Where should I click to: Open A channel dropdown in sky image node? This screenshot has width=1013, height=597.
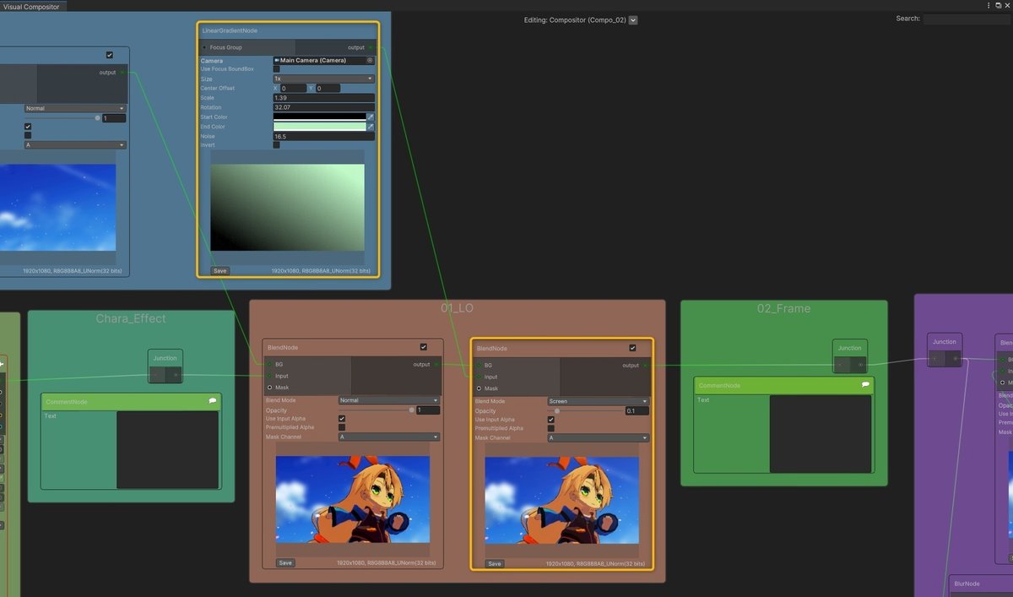[x=75, y=145]
